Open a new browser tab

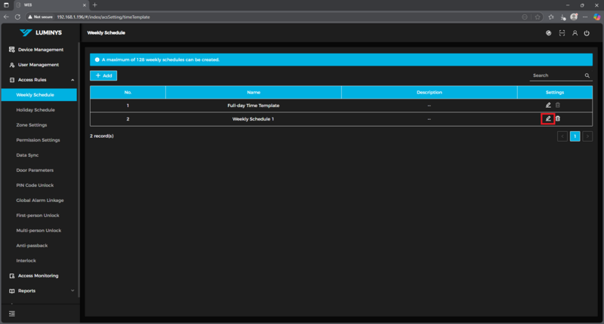click(x=94, y=5)
